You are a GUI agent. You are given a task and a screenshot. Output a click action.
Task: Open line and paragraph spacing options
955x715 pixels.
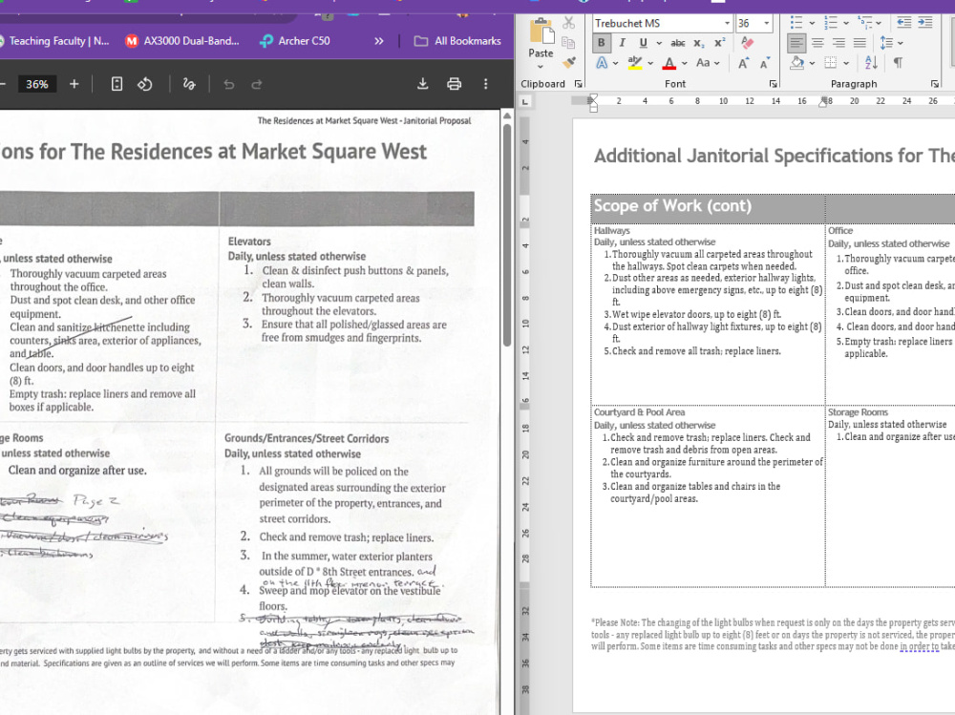click(891, 43)
